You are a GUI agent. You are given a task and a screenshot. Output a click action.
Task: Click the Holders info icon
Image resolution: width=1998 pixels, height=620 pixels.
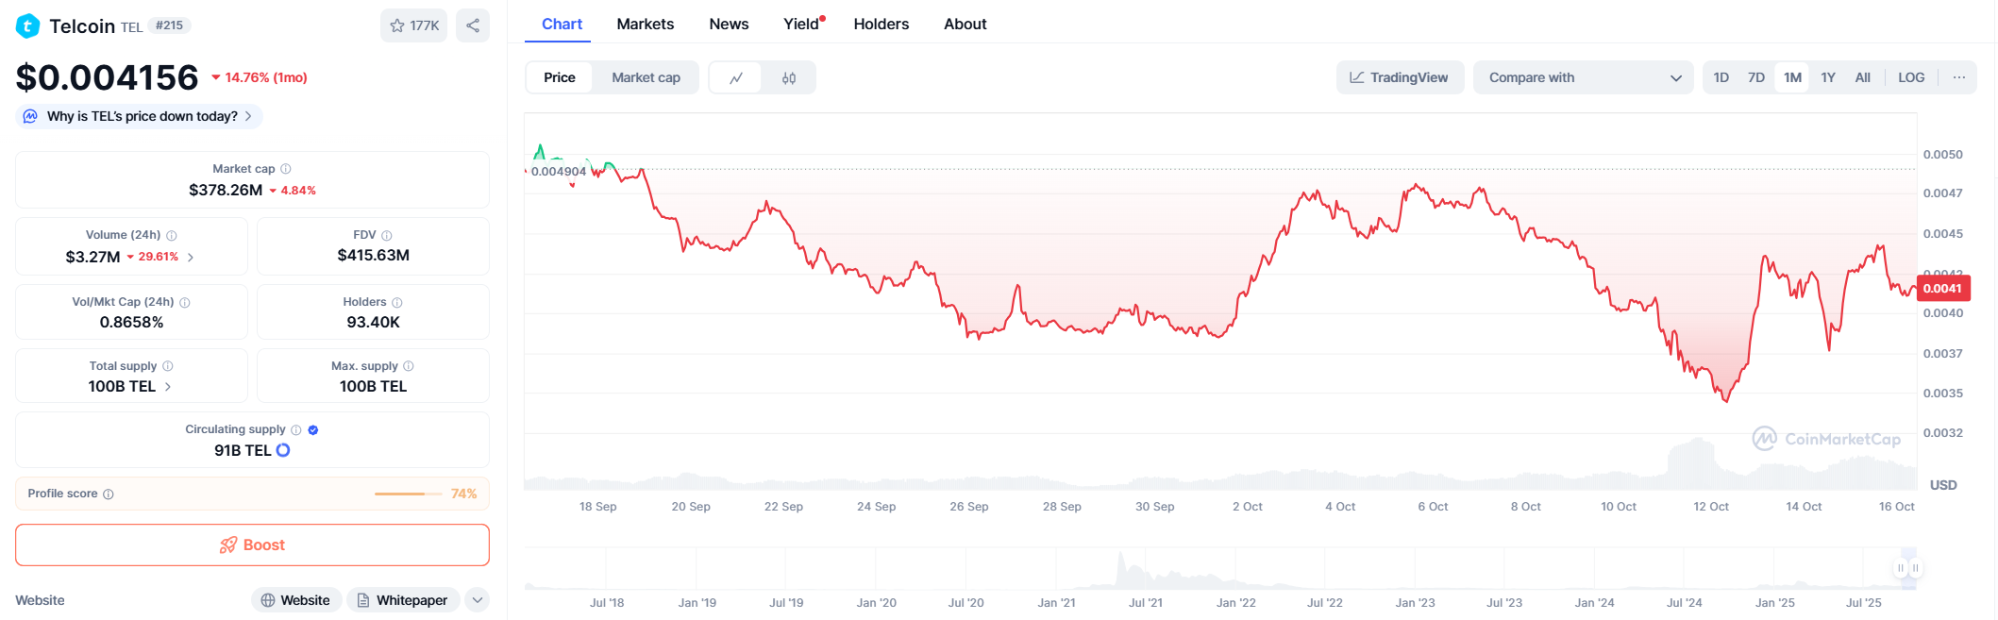tap(397, 302)
